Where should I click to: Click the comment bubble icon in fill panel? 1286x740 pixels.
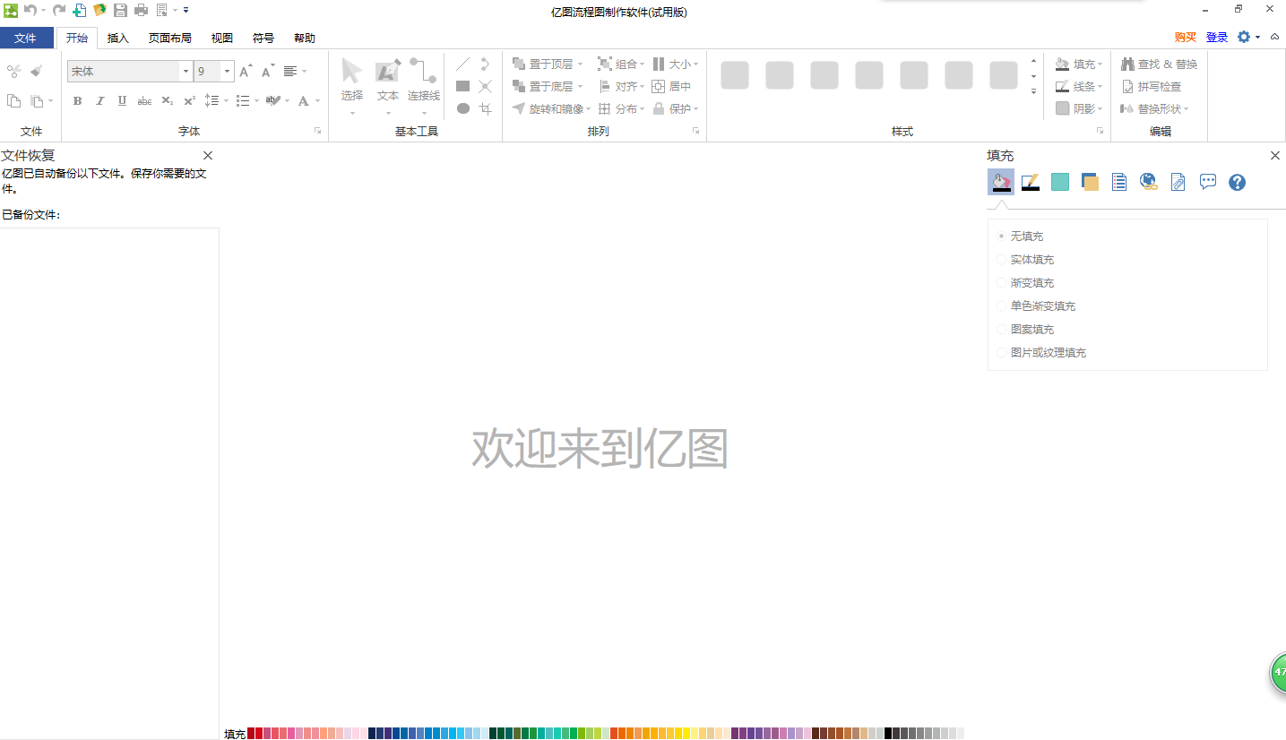(1207, 182)
